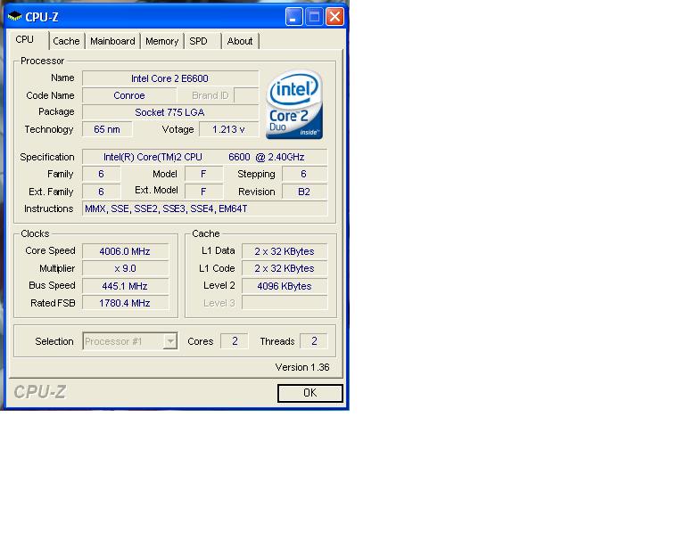Open the Processor #1 selection dropdown
Screen dimensions: 685x548
tap(129, 341)
